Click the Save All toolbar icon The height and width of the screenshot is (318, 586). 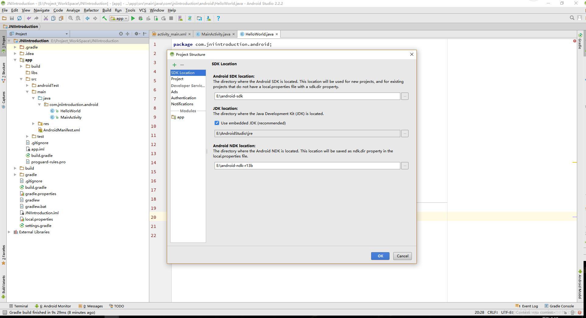pyautogui.click(x=12, y=19)
